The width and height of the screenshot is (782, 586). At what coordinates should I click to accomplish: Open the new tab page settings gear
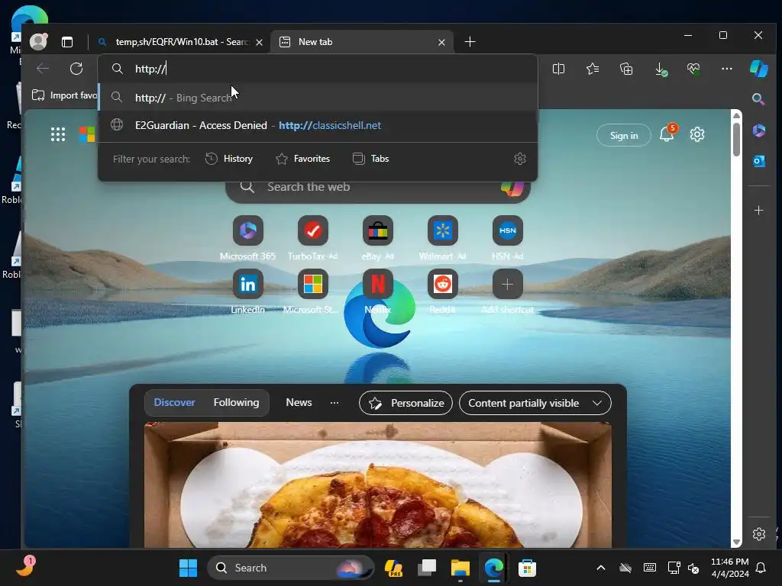[696, 134]
